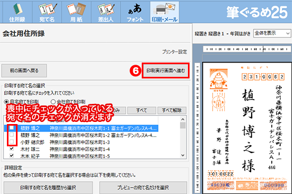Click the プリンター設定 printer settings link
The width and height of the screenshot is (292, 194).
175,52
